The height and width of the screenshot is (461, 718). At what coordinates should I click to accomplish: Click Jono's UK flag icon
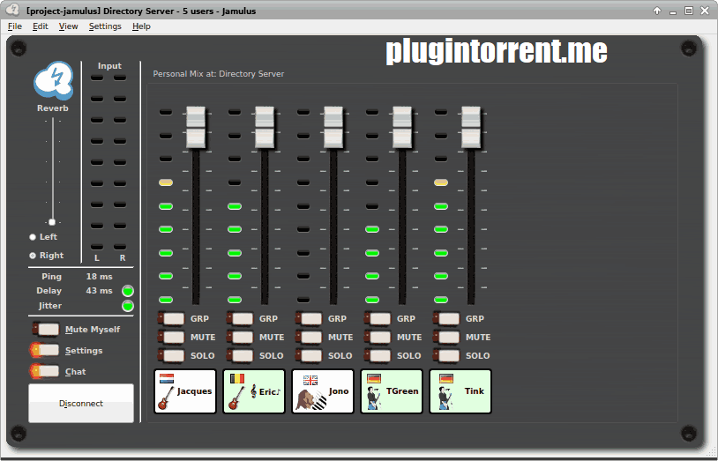(310, 380)
